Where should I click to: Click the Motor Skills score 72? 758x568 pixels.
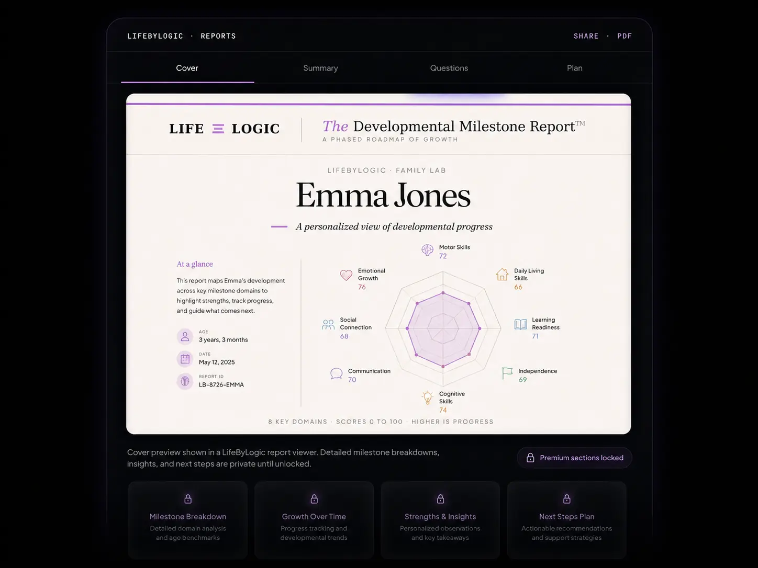(x=443, y=256)
